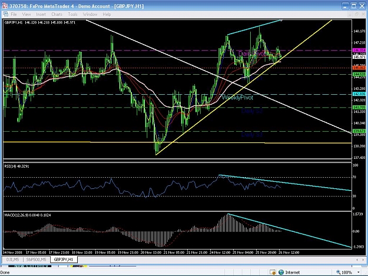This screenshot has height=276, width=368.
Task: Open the zoom level dropdown arrow
Action: 359,272
